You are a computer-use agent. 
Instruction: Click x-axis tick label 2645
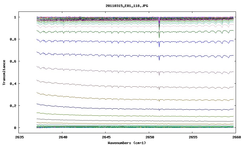tap(106, 137)
